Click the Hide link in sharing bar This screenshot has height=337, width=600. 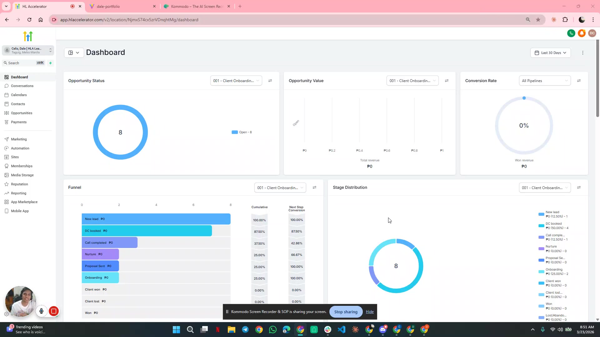[x=370, y=312]
